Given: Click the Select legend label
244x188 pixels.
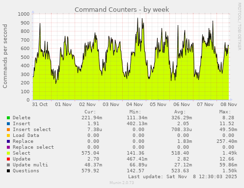Looking at the screenshot, I should [22, 153].
